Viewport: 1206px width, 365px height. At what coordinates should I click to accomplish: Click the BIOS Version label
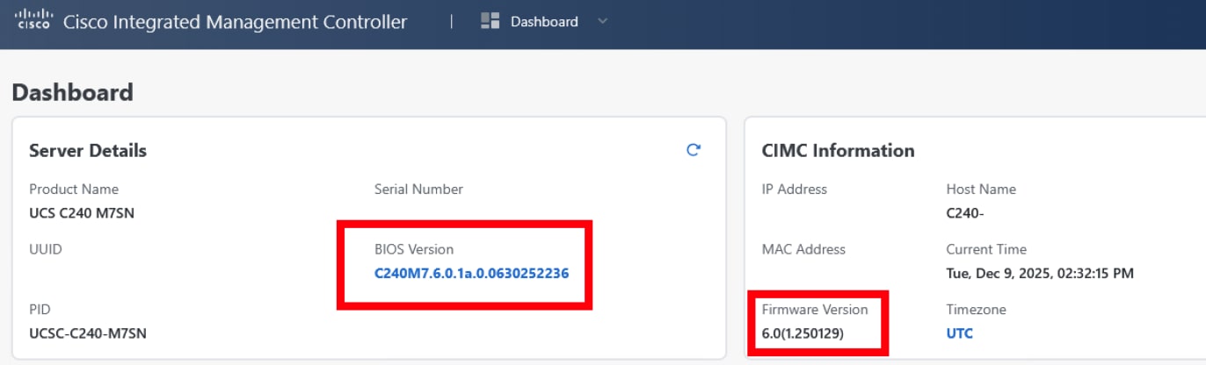point(414,249)
